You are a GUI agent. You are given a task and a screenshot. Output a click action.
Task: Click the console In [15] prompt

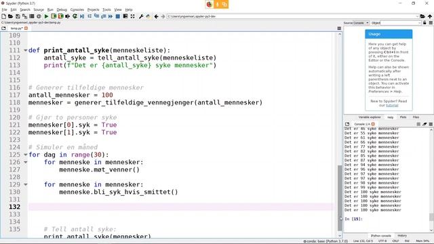coord(353,219)
